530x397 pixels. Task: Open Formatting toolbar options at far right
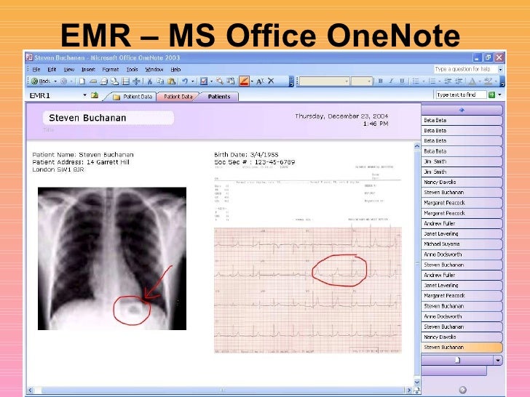click(x=502, y=81)
